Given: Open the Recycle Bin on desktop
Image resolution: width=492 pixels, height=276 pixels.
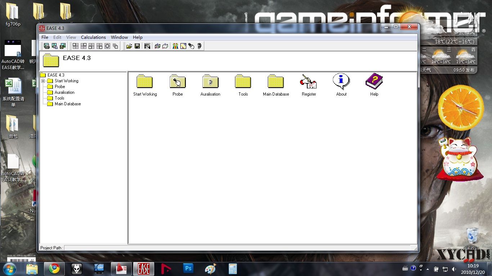Looking at the screenshot, I should tap(472, 239).
